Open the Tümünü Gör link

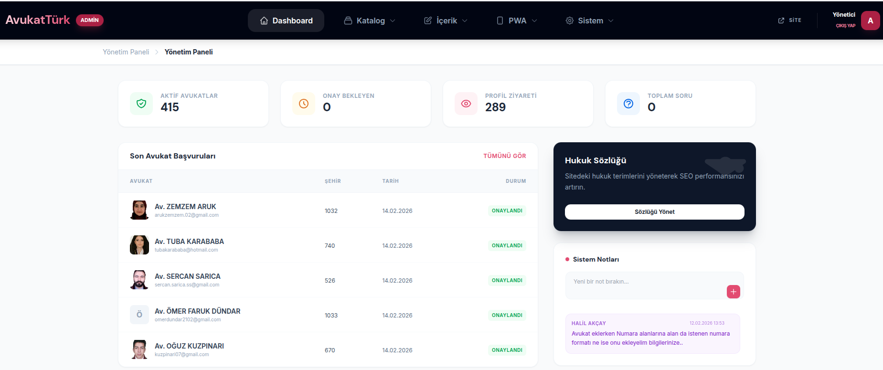pos(504,156)
